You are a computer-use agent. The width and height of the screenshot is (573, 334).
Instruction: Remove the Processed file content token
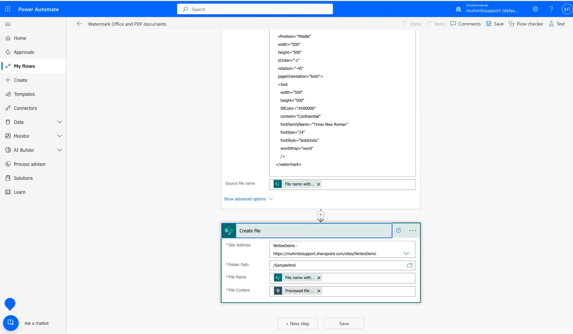319,291
